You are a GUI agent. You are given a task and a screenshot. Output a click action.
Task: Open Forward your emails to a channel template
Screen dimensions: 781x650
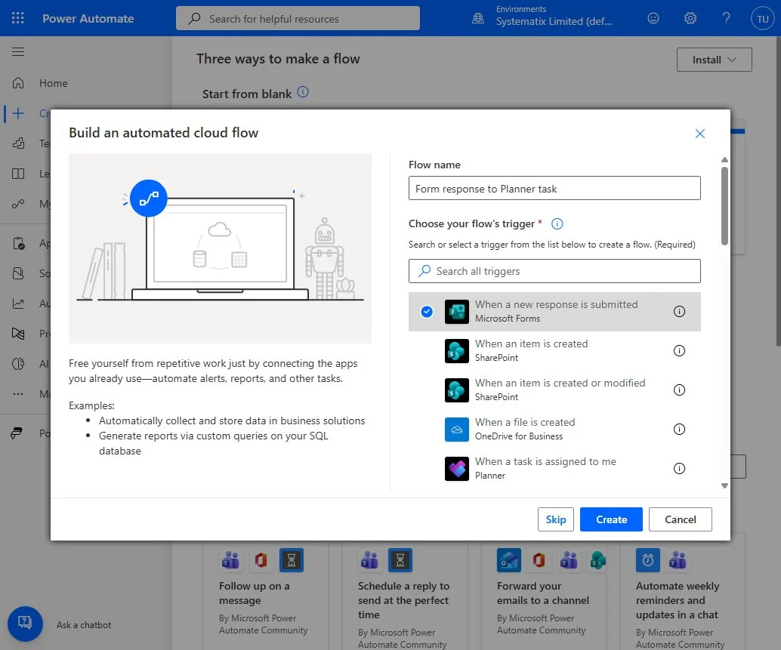pos(543,594)
